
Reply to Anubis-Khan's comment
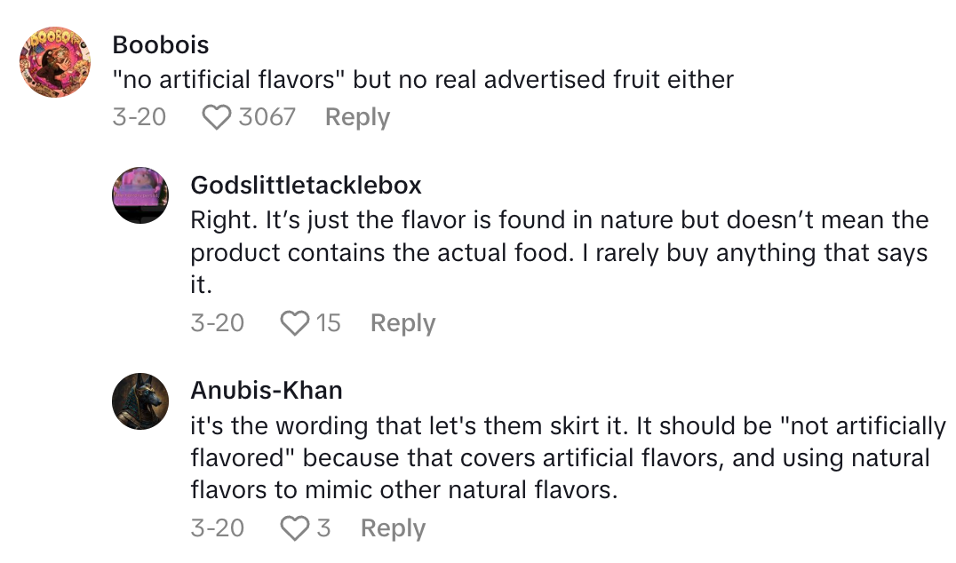tap(393, 528)
